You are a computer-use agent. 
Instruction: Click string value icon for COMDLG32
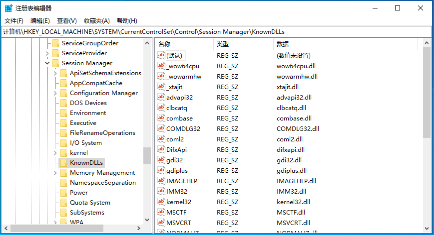[x=161, y=128]
